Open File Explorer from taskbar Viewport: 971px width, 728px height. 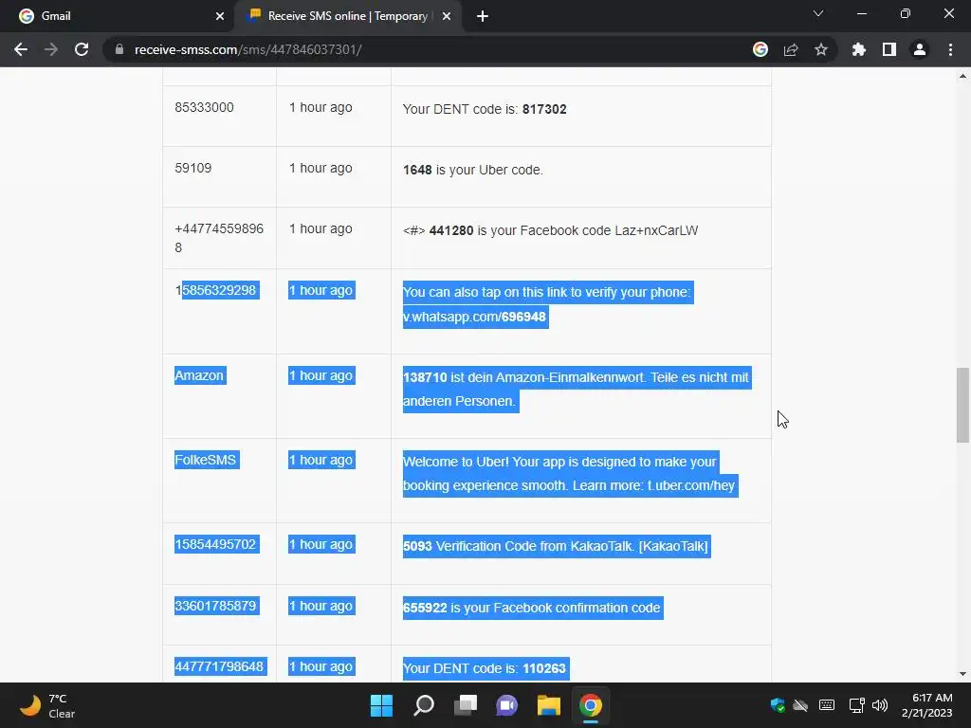pos(549,705)
